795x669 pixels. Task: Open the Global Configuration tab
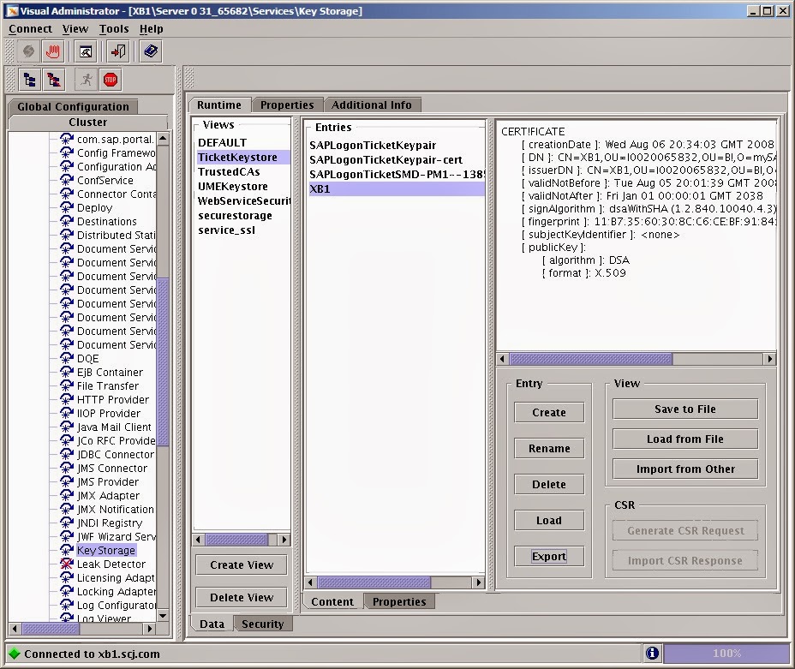[73, 106]
